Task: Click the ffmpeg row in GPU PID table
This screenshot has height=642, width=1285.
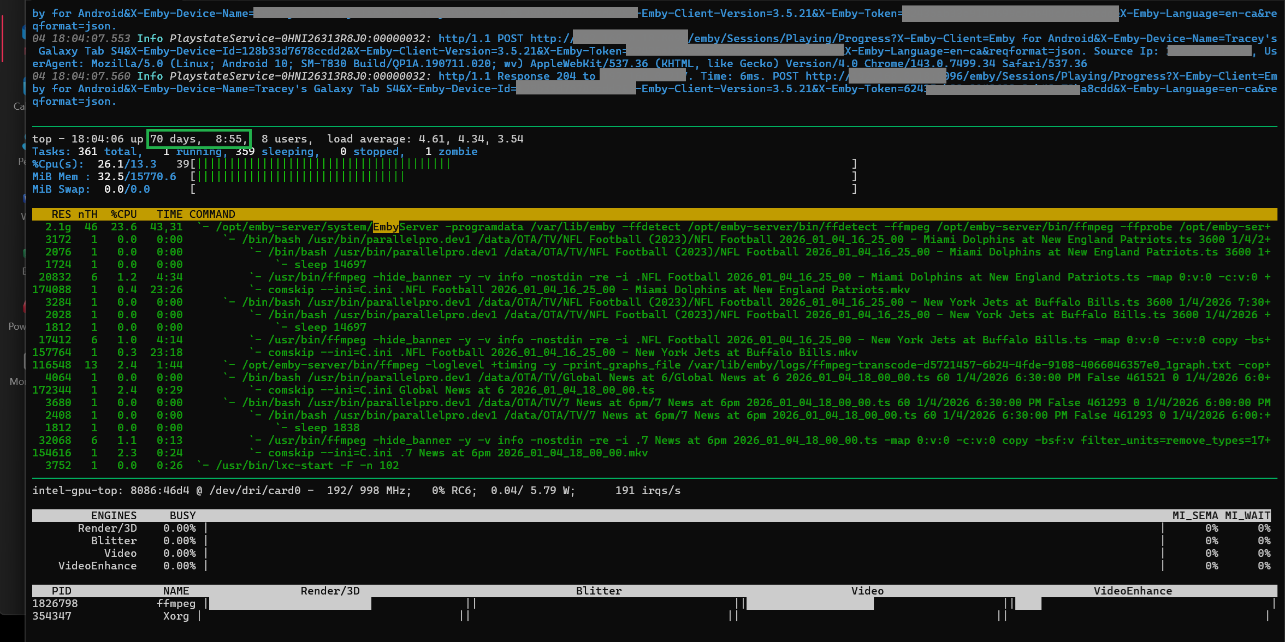Action: (176, 604)
